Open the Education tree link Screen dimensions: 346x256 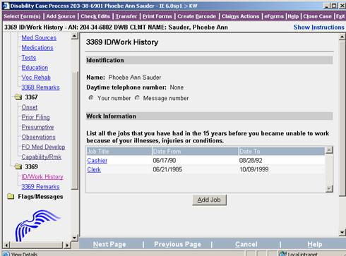tap(35, 68)
